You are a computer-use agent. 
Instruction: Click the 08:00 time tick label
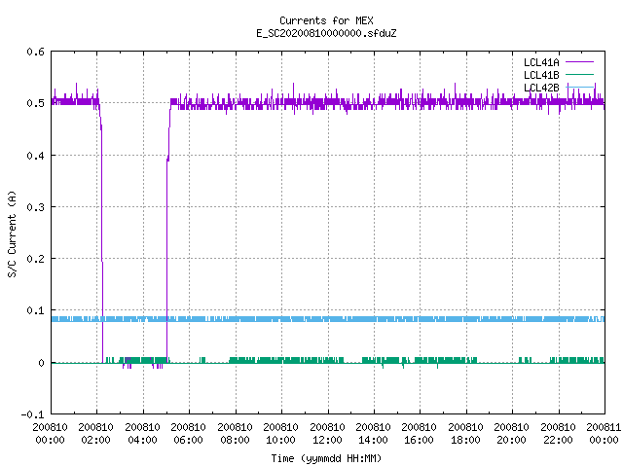235,440
